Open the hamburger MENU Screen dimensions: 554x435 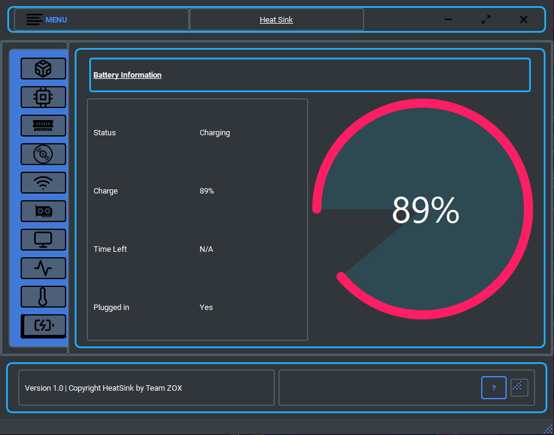coord(47,19)
